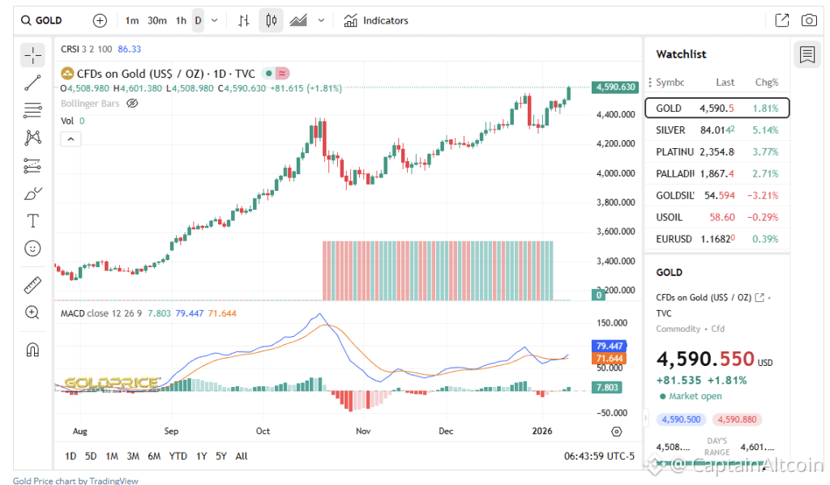Image resolution: width=830 pixels, height=485 pixels.
Task: Choose the ruler measure tool
Action: (33, 285)
